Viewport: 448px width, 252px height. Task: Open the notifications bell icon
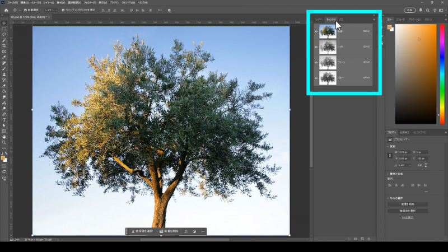pos(421,10)
